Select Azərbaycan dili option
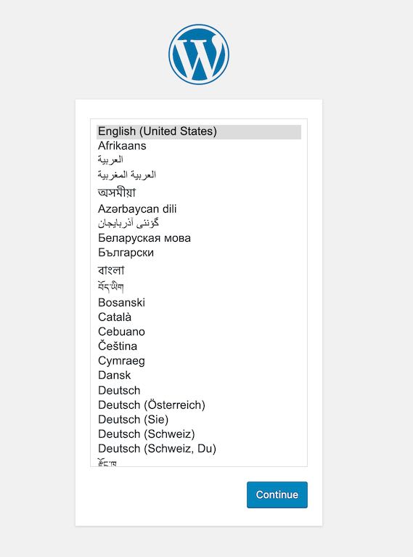This screenshot has width=413, height=557. 198,209
